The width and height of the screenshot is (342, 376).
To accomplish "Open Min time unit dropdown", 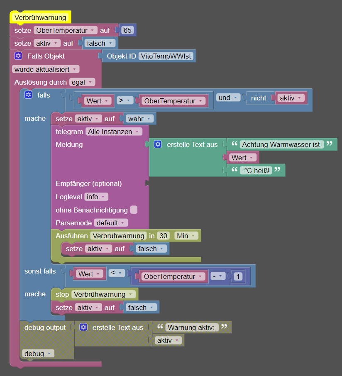I will 186,236.
